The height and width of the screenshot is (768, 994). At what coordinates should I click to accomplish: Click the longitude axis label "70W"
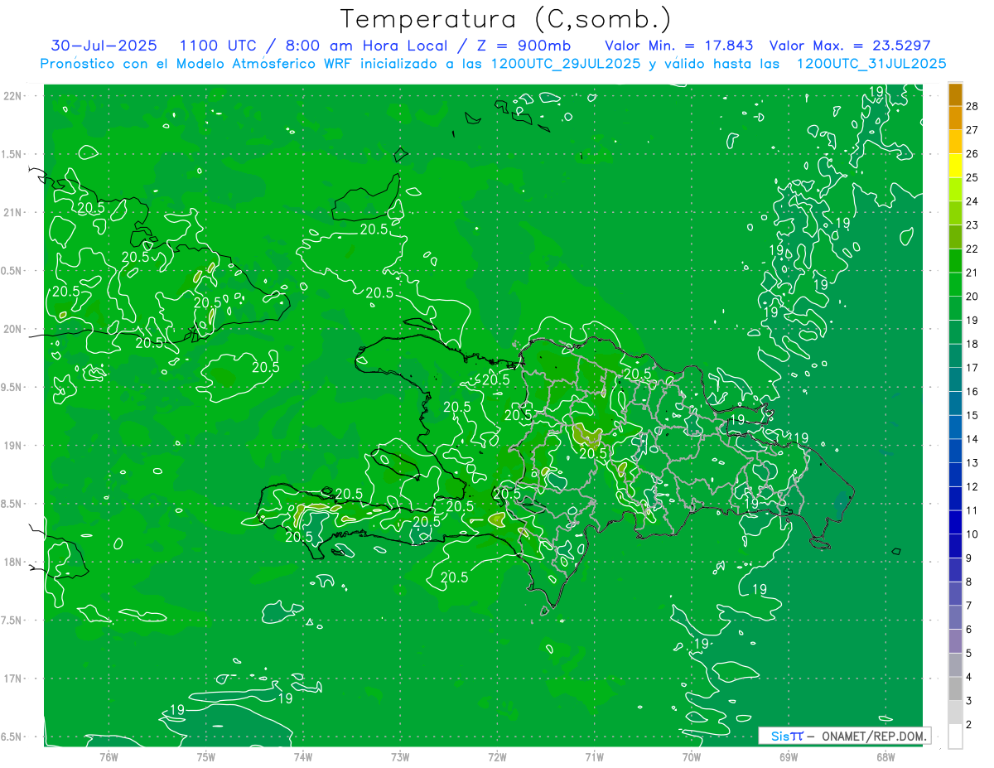coord(692,756)
